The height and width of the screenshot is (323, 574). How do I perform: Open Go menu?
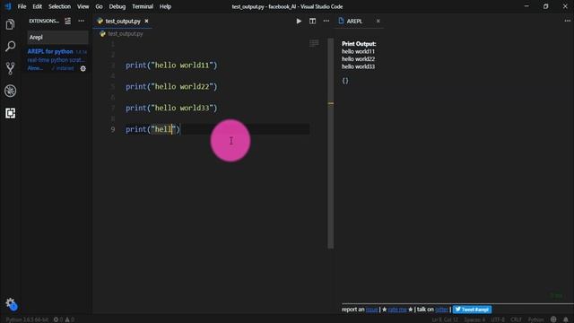(99, 6)
